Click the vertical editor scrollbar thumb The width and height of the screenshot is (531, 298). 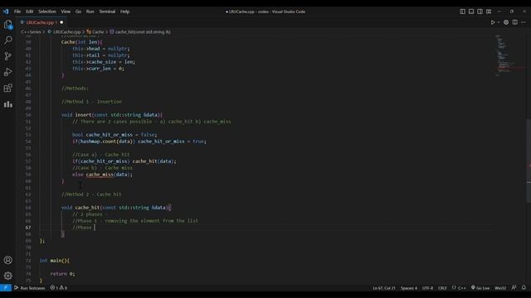[529, 161]
